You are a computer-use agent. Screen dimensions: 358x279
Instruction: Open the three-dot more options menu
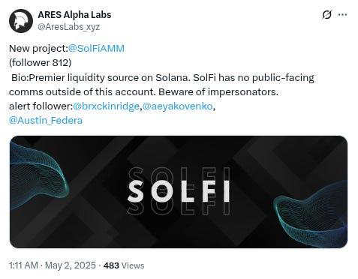[342, 15]
